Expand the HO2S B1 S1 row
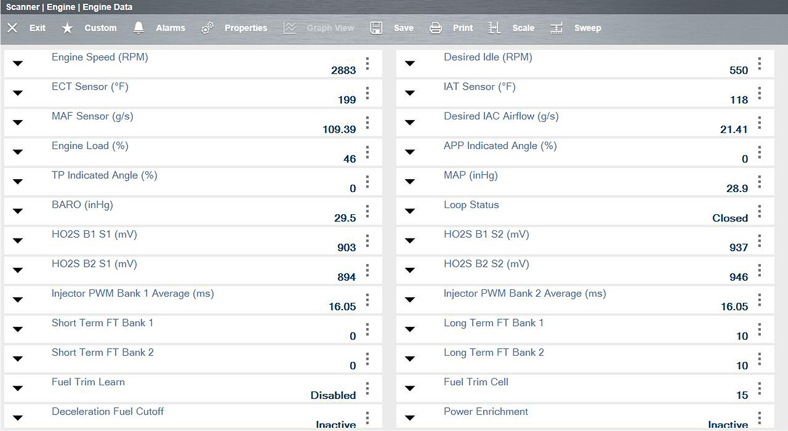Screen dimensions: 788x431 click(x=18, y=240)
